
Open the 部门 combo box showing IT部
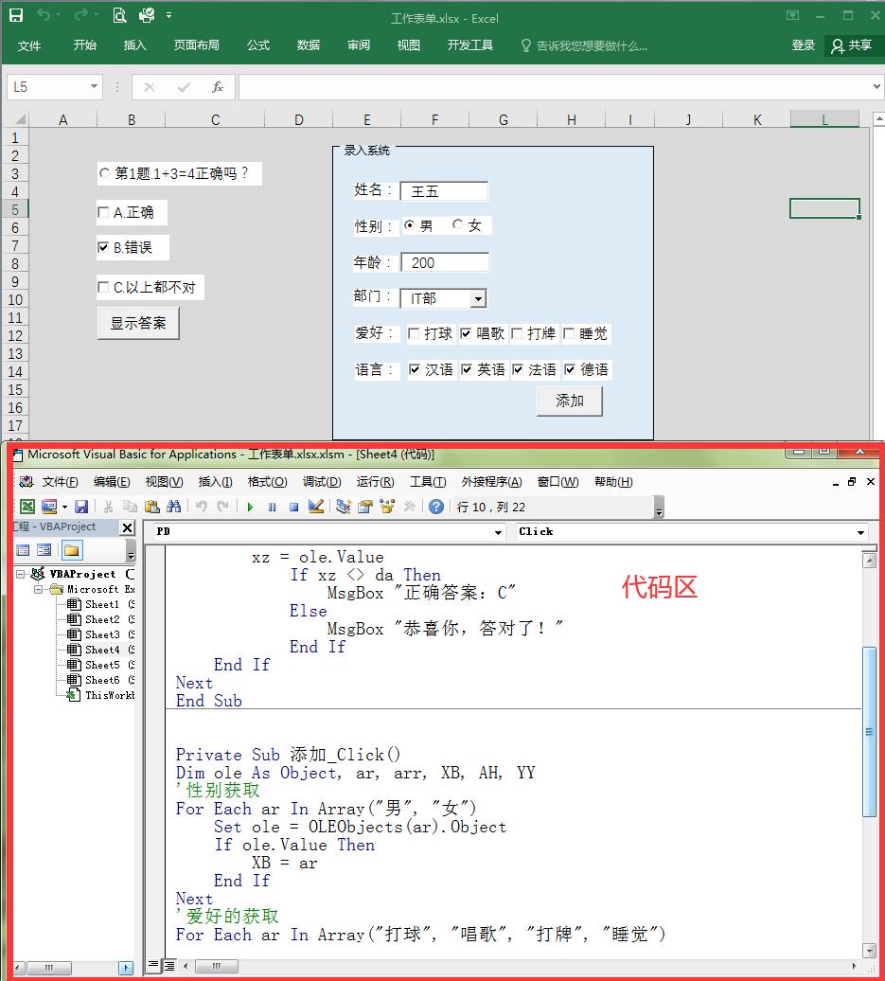(x=478, y=299)
